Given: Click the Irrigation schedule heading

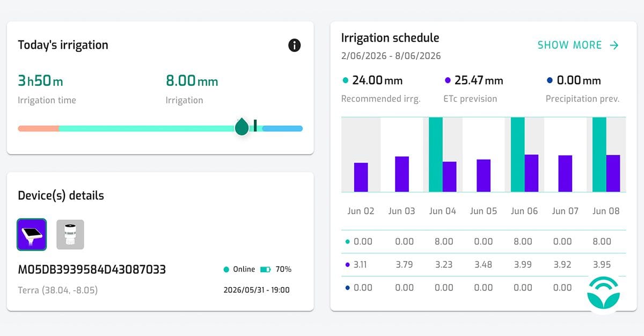Looking at the screenshot, I should click(x=390, y=38).
